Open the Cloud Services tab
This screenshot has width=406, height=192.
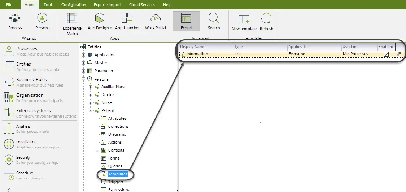141,5
